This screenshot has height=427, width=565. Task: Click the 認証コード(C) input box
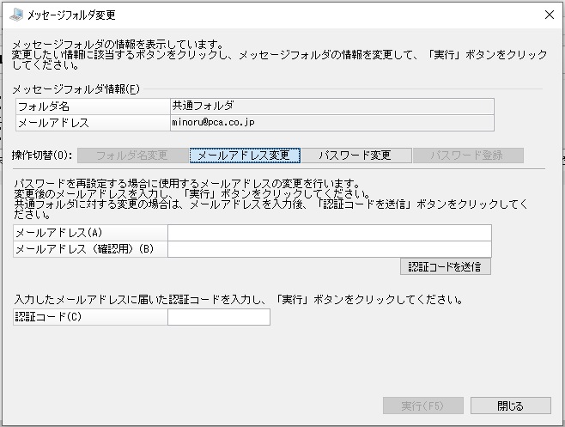point(219,317)
